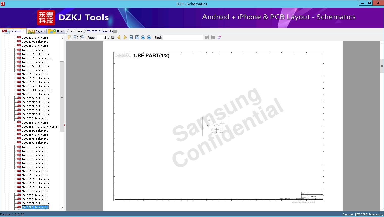
Task: Open SM-T395 Schematic
Action: (x=35, y=151)
